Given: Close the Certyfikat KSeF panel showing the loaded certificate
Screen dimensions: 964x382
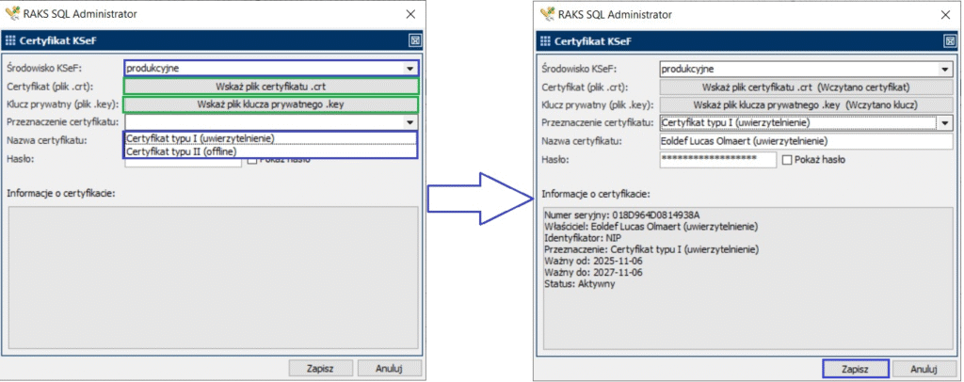Looking at the screenshot, I should point(948,41).
